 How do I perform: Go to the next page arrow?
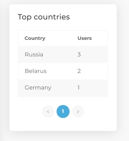78,112
